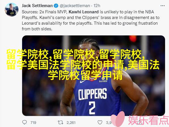Image resolution: width=169 pixels, height=127 pixels.
Task: Click the reply speech bubble icon
Action: (24, 122)
